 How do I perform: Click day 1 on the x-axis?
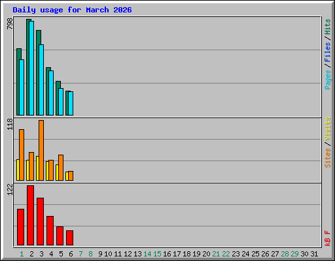22,254
